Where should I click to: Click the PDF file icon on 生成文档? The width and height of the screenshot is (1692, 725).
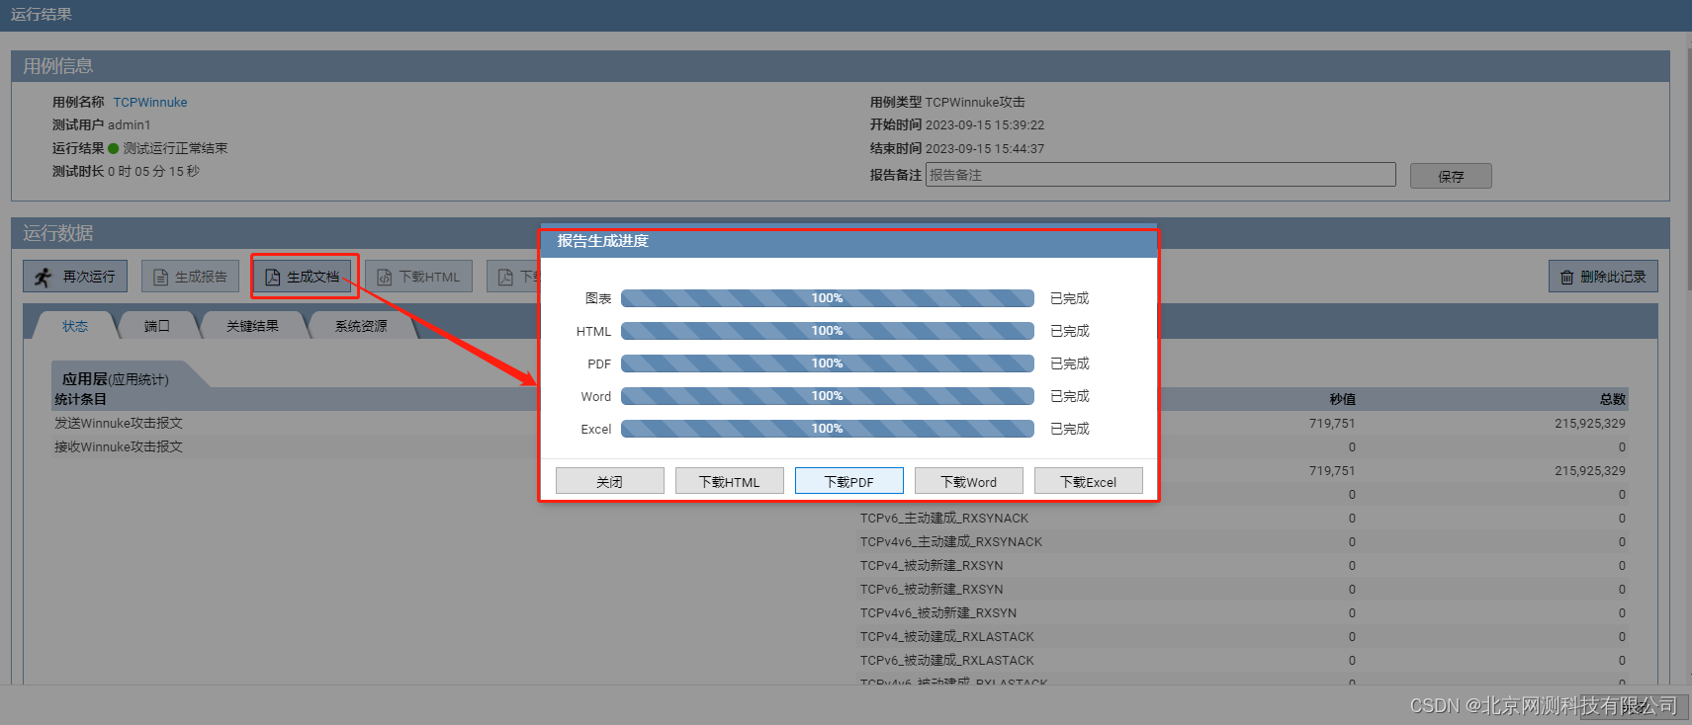pos(273,278)
